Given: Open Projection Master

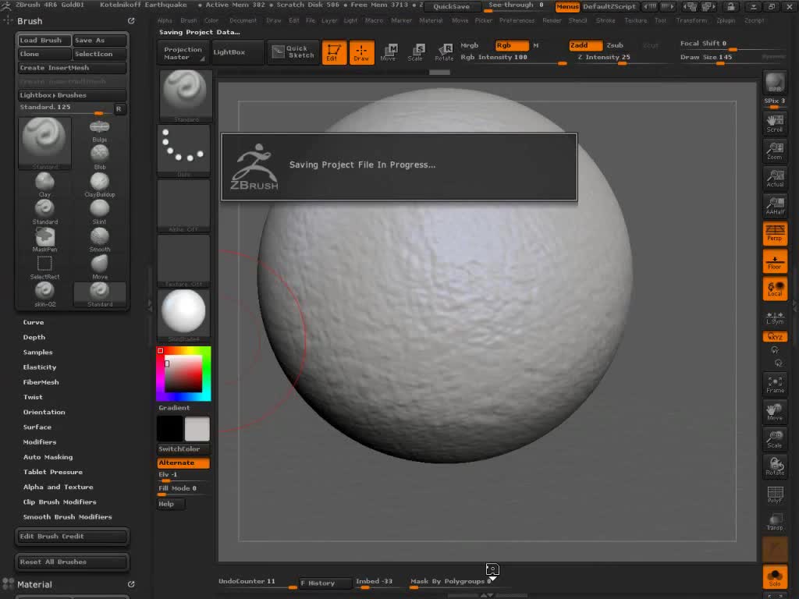Looking at the screenshot, I should click(x=183, y=52).
